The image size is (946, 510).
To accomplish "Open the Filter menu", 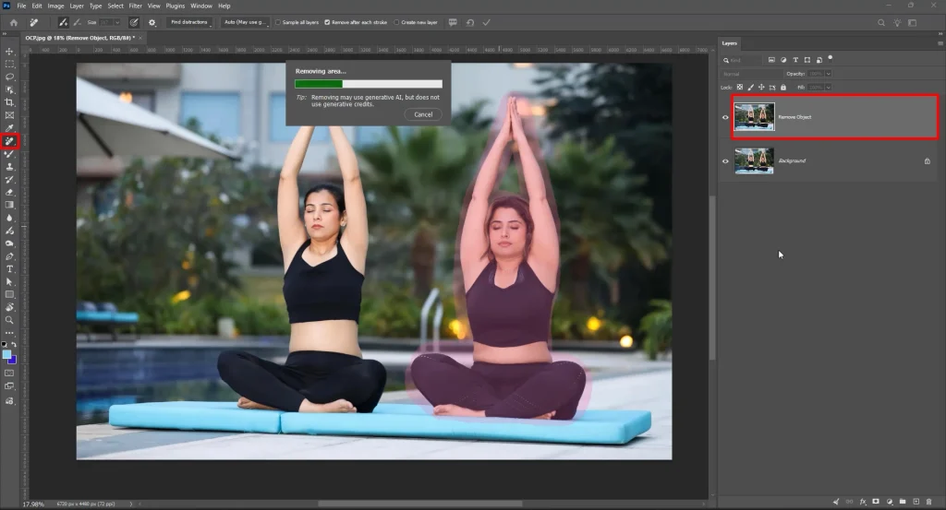I will [135, 6].
